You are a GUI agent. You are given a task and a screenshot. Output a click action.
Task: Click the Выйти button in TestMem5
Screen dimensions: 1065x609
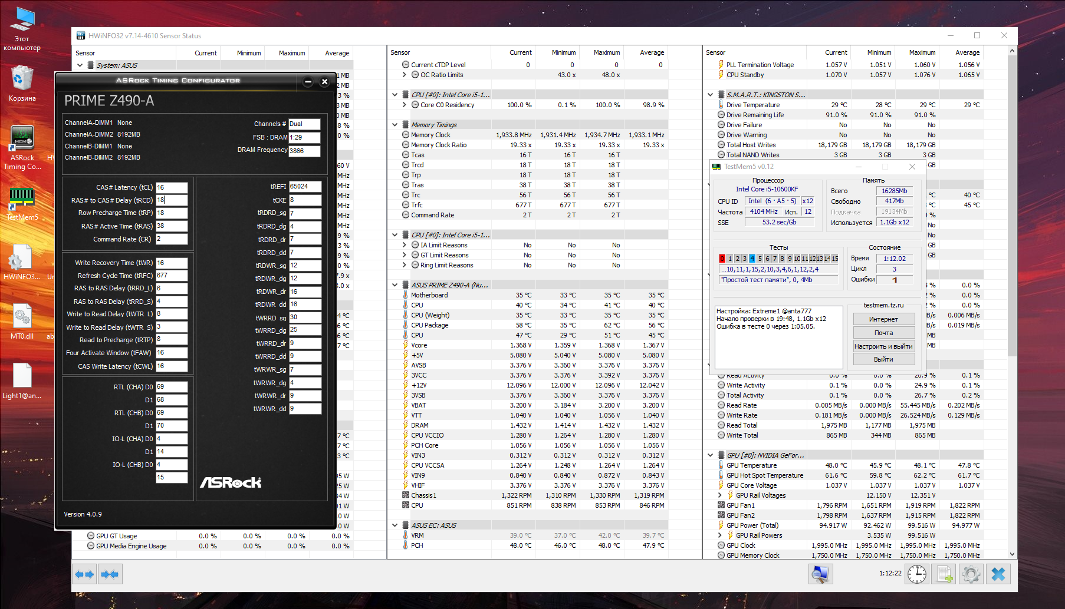pyautogui.click(x=883, y=359)
